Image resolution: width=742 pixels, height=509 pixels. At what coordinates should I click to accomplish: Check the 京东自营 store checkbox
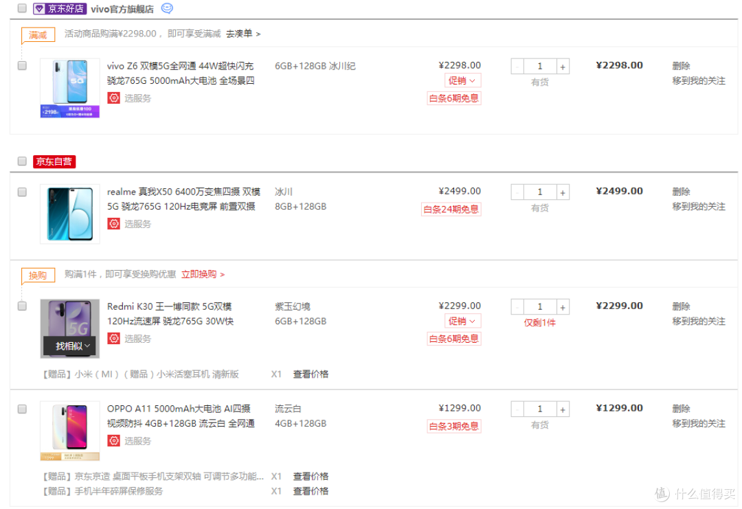[22, 161]
